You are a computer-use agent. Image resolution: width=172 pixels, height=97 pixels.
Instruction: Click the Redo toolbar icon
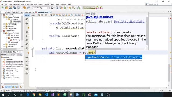pyautogui.click(x=28, y=8)
